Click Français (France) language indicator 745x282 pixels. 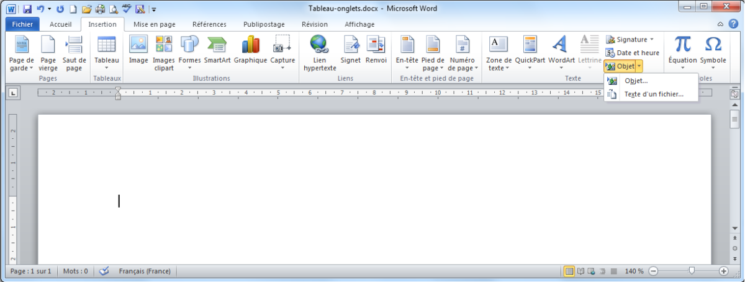(145, 271)
